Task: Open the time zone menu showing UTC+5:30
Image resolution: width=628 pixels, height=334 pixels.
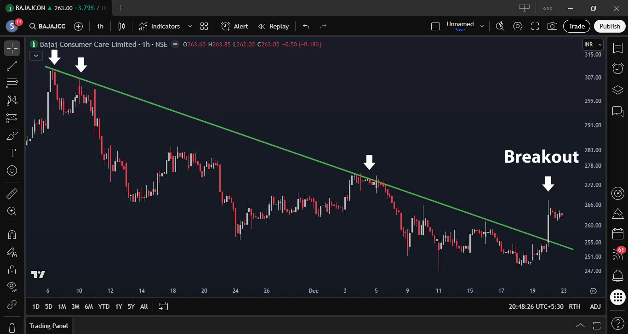Action: point(536,306)
